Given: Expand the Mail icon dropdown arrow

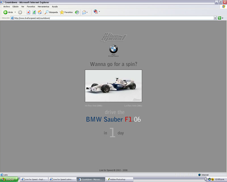Looking at the screenshot, I should (87, 12).
